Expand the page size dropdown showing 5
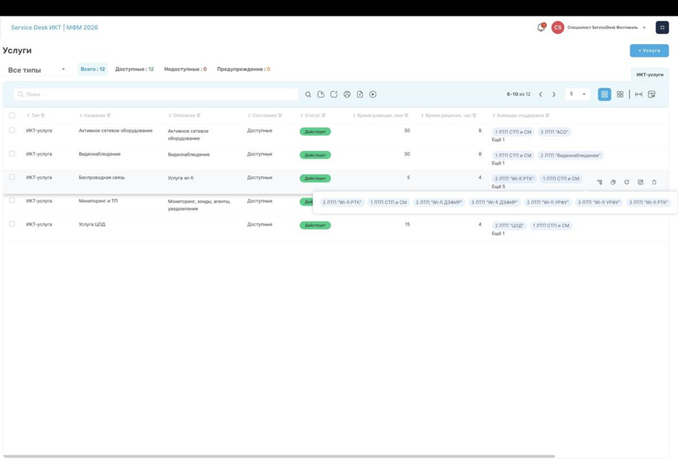 (578, 94)
